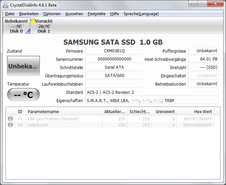This screenshot has height=185, width=226.
Task: Click the yellow Vorsicht status icon
Action: [33, 21]
